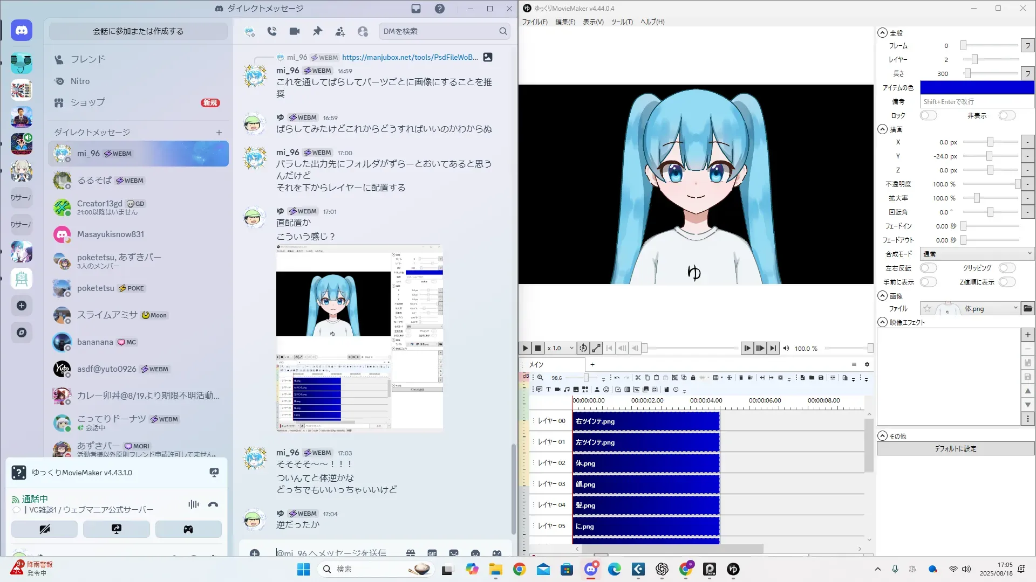Click the cut scissors icon in timeline toolbar
Image resolution: width=1036 pixels, height=582 pixels.
pyautogui.click(x=638, y=378)
